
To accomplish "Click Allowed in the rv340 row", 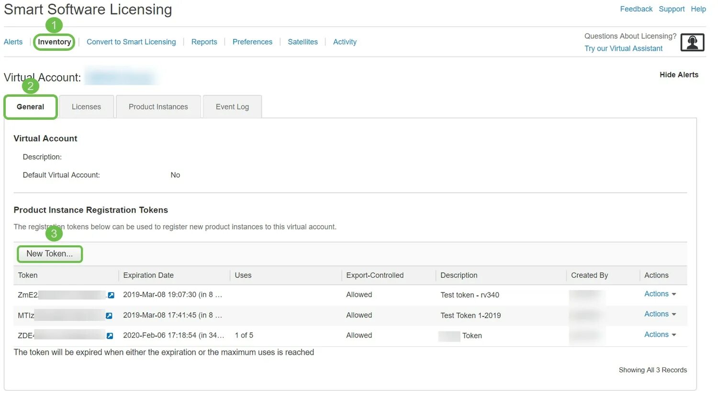I will coord(359,295).
